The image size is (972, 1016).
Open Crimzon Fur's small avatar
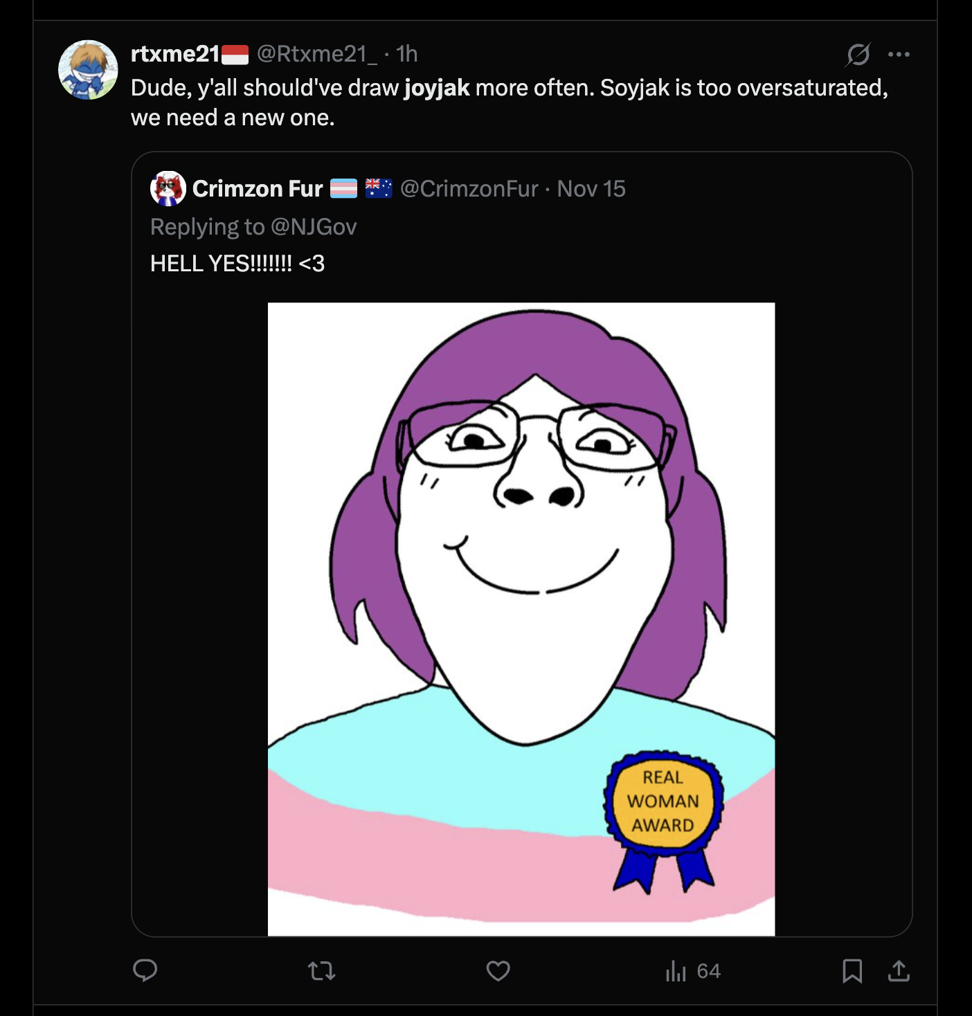pyautogui.click(x=168, y=188)
